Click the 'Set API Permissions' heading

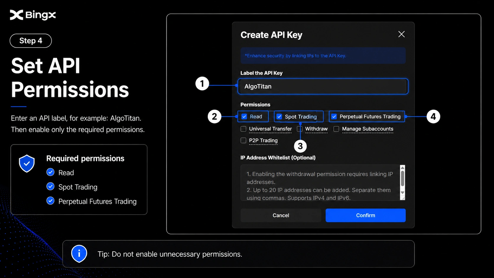pyautogui.click(x=70, y=77)
